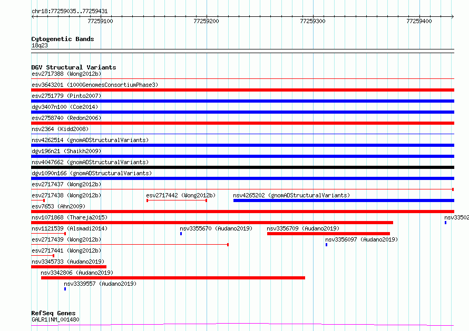The height and width of the screenshot is (331, 469).
Task: Select the nsv2364 (Kidd2008) label
Action: coord(60,129)
